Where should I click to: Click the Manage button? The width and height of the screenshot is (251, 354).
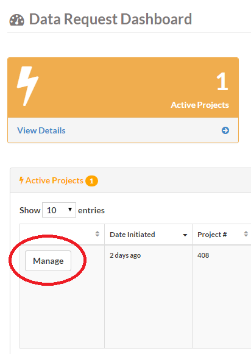pos(48,261)
